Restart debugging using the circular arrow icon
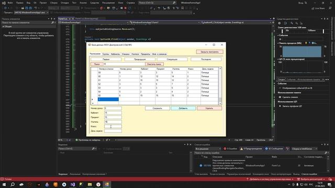335x188 pixels. click(x=129, y=8)
